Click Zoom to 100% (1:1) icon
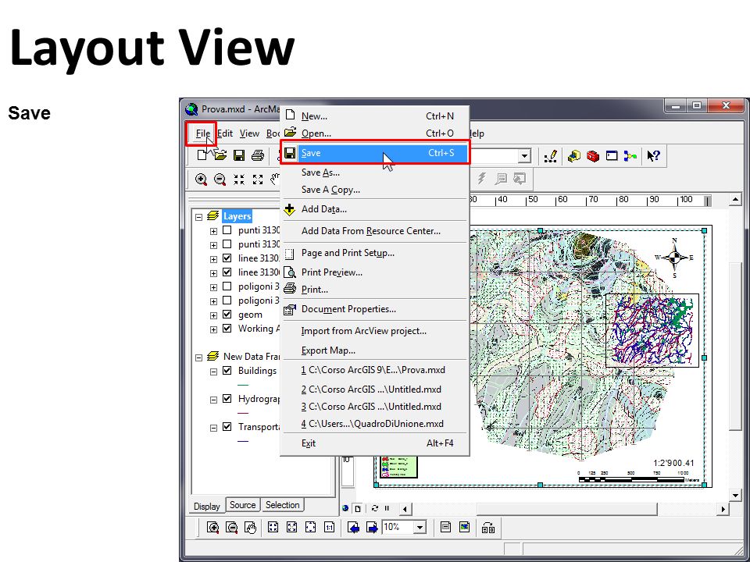This screenshot has width=750, height=562. [x=329, y=527]
